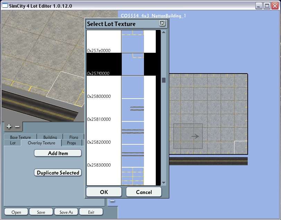Viewport: 281px width, 220px height.
Task: Click the lot name CO$$$4_4x3_NettanBuilding_1
Action: 153,16
